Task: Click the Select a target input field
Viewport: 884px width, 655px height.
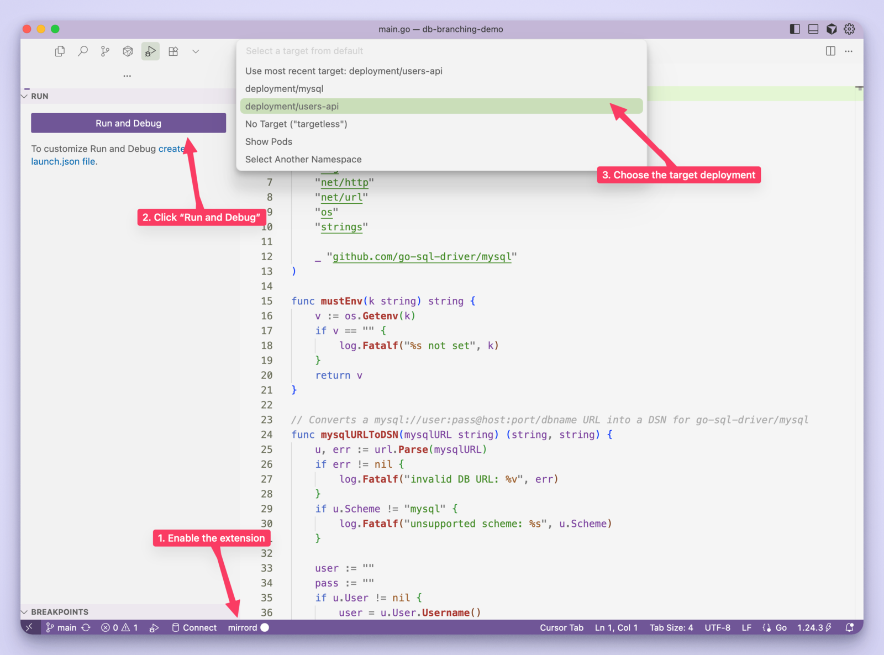Action: [x=441, y=51]
